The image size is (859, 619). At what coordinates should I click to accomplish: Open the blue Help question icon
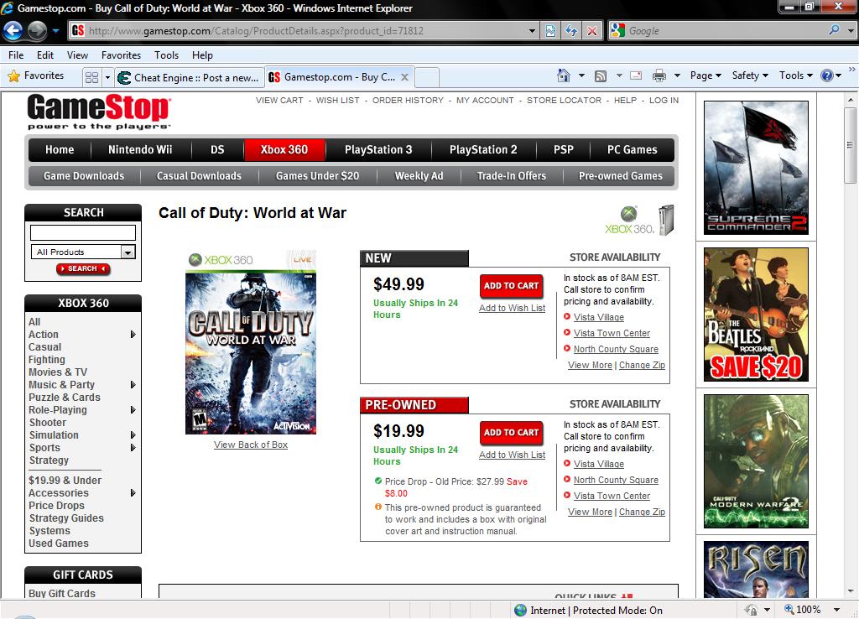(x=826, y=75)
